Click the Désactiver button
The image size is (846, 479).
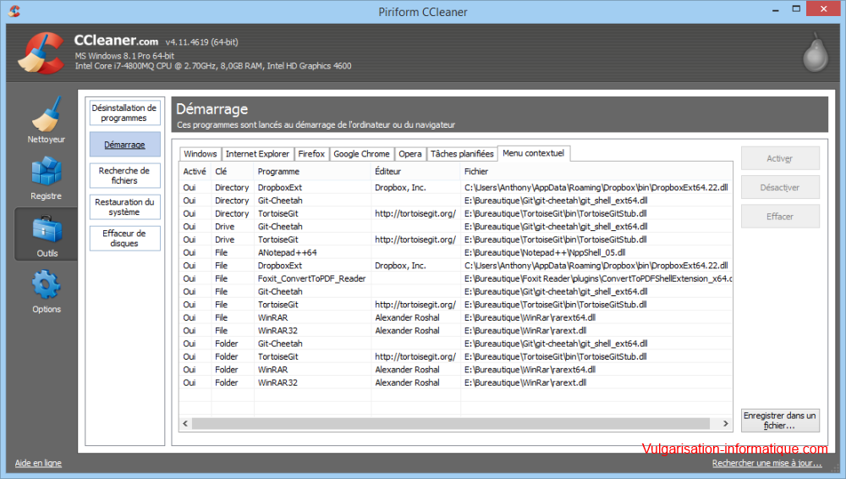coord(780,187)
